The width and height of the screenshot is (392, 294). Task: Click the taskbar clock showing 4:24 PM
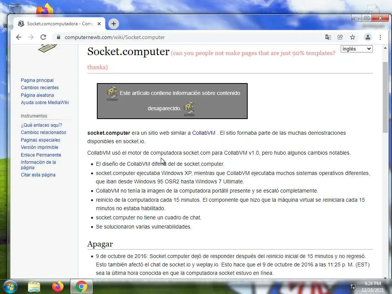point(372,287)
